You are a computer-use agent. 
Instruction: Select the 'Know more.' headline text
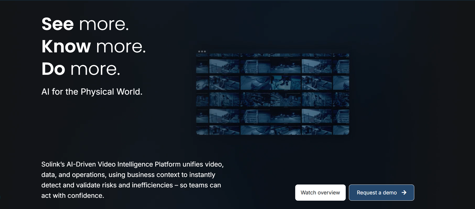point(94,46)
